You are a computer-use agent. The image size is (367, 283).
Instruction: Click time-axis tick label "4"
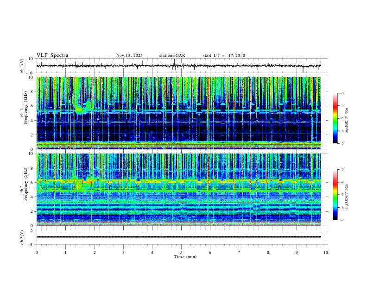click(x=152, y=252)
